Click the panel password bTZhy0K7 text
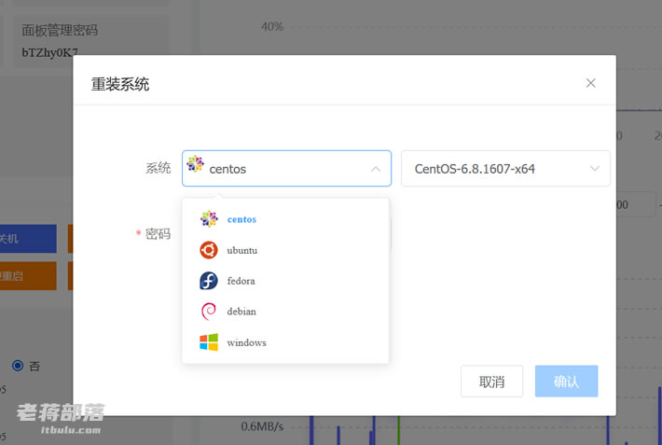662x445 pixels. [49, 52]
